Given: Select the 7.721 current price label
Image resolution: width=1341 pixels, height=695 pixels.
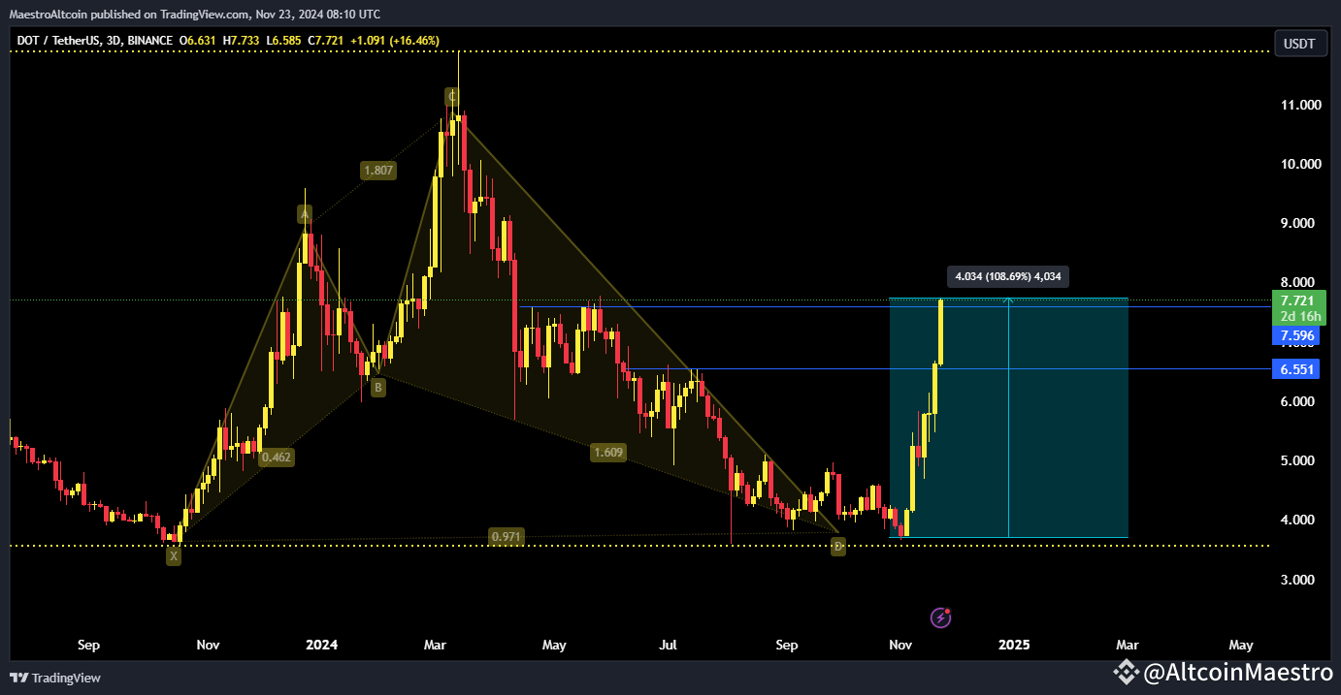Looking at the screenshot, I should tap(1296, 300).
